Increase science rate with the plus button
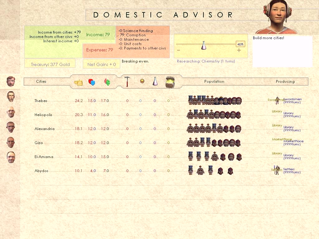319x239 pixels. pyautogui.click(x=239, y=50)
